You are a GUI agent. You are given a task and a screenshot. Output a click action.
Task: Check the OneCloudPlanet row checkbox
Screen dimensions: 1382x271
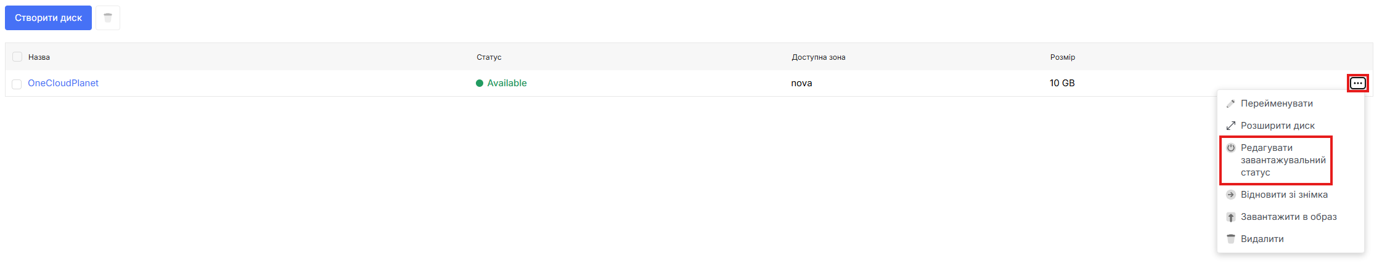pos(17,84)
